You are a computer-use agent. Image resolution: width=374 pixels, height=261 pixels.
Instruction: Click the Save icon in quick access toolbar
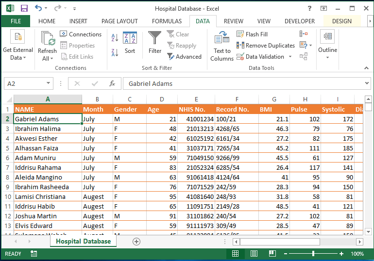[24, 8]
